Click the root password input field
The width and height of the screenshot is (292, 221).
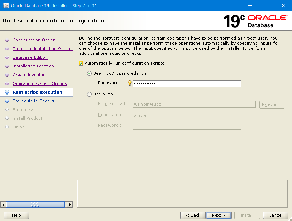(187, 83)
